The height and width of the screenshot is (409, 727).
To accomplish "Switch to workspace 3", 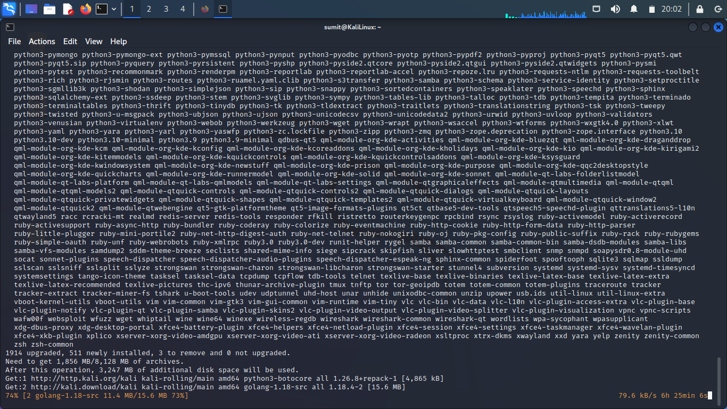I will (x=166, y=9).
